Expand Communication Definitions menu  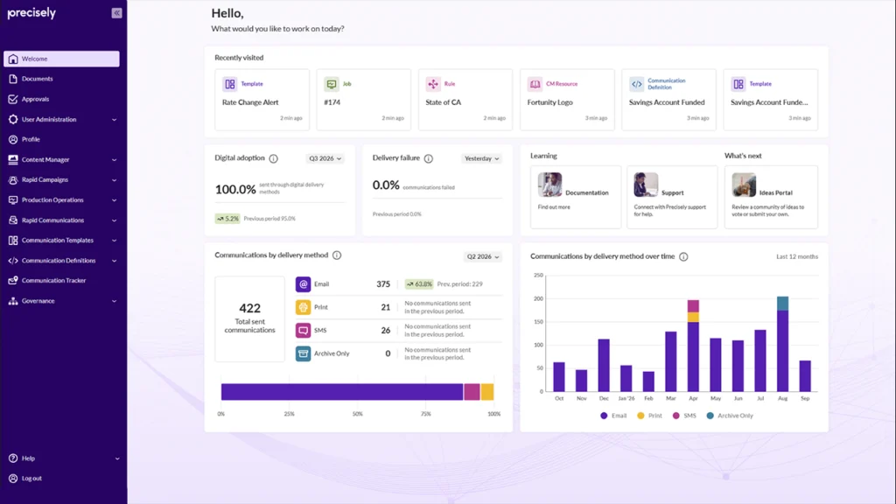point(62,261)
